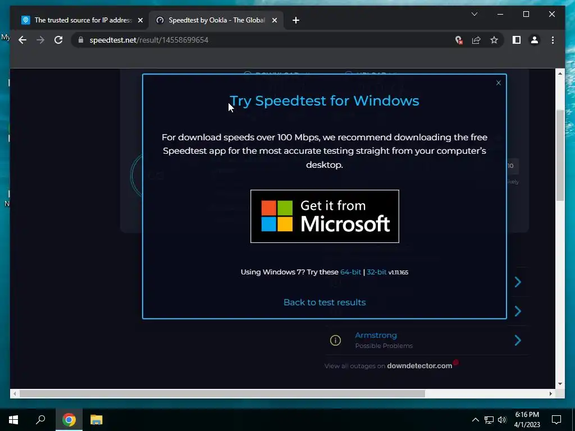Open the Chrome profile menu
The height and width of the screenshot is (431, 575).
coord(535,40)
